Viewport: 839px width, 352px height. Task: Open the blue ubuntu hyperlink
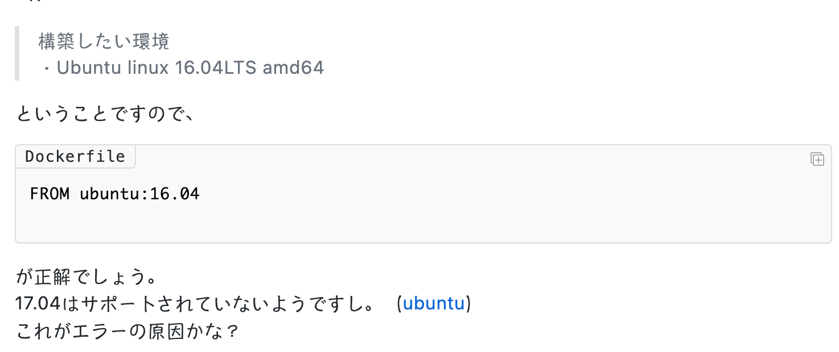coord(434,304)
